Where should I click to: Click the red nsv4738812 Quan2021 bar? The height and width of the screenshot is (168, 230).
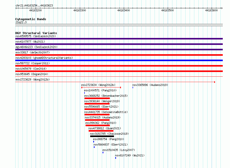pyautogui.click(x=101, y=131)
